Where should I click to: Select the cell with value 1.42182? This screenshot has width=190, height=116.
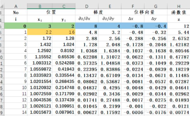[x=179, y=44]
